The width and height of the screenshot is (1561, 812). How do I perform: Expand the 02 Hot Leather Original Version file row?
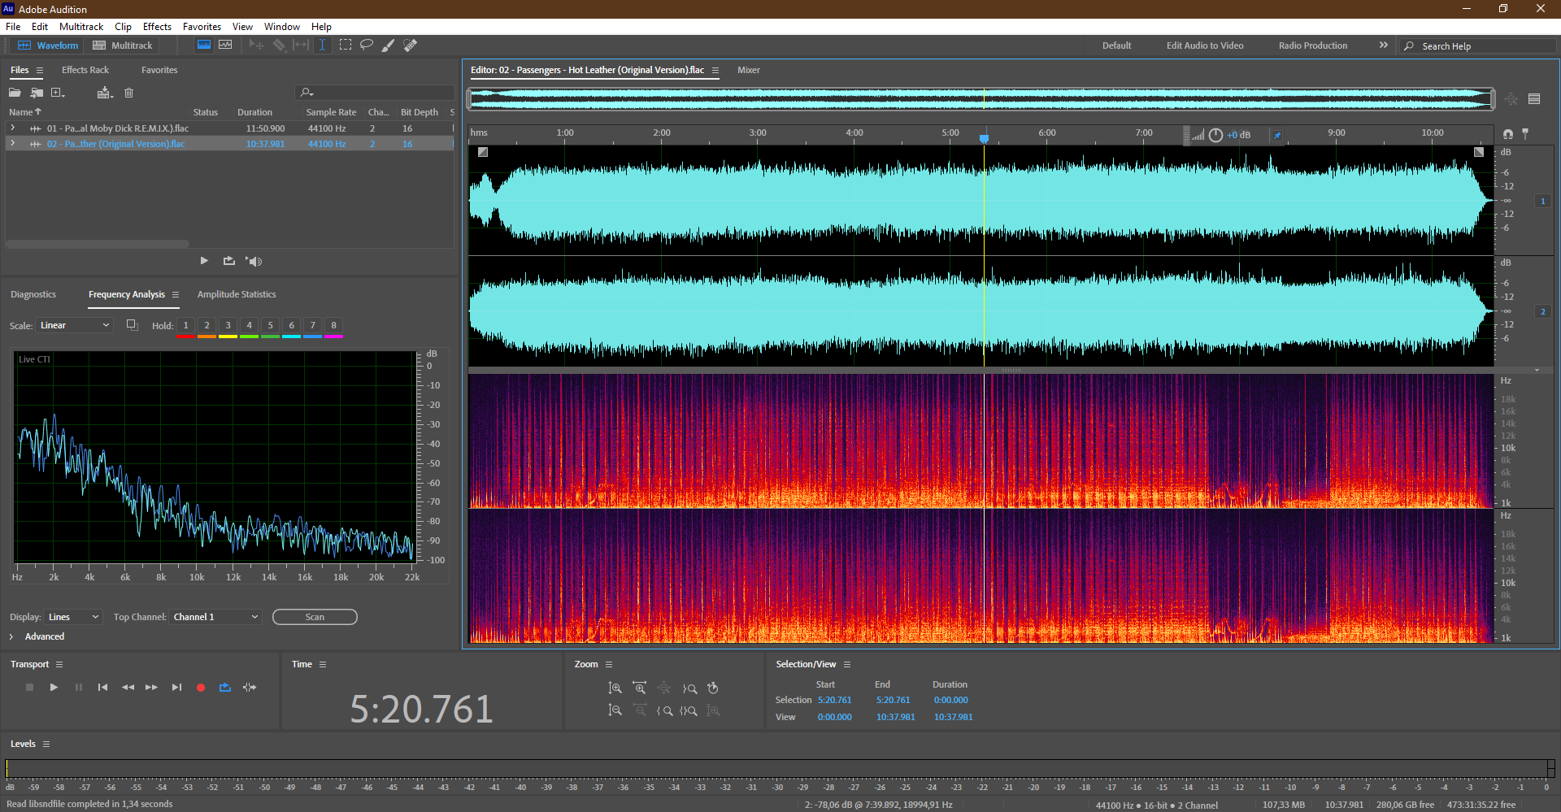pyautogui.click(x=12, y=143)
